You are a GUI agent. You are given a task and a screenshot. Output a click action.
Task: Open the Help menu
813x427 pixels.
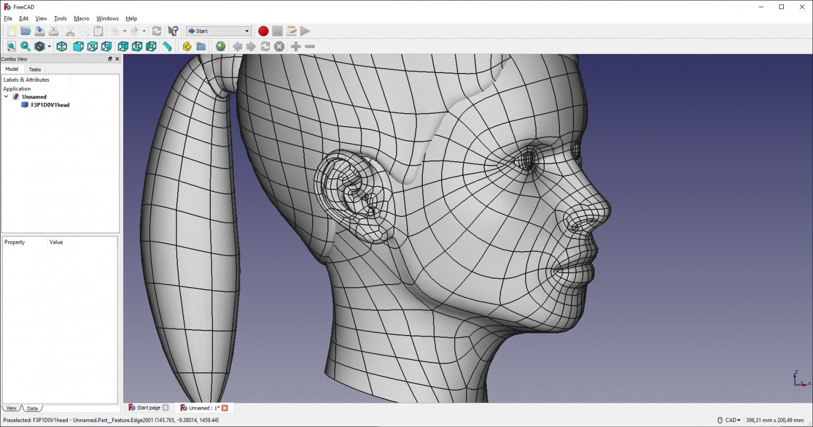(x=131, y=18)
